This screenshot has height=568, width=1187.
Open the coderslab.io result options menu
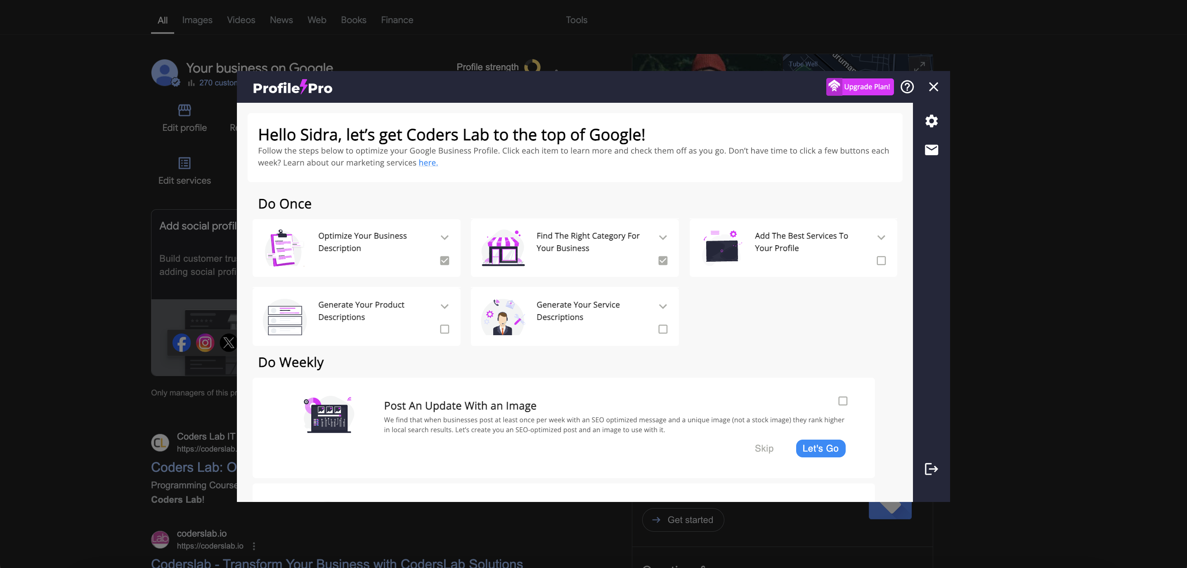tap(254, 546)
